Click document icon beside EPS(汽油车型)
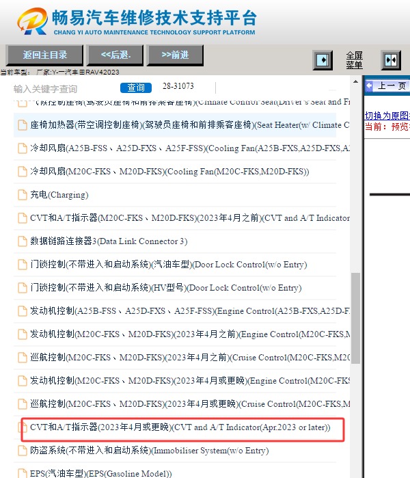The height and width of the screenshot is (478, 410). pyautogui.click(x=23, y=473)
